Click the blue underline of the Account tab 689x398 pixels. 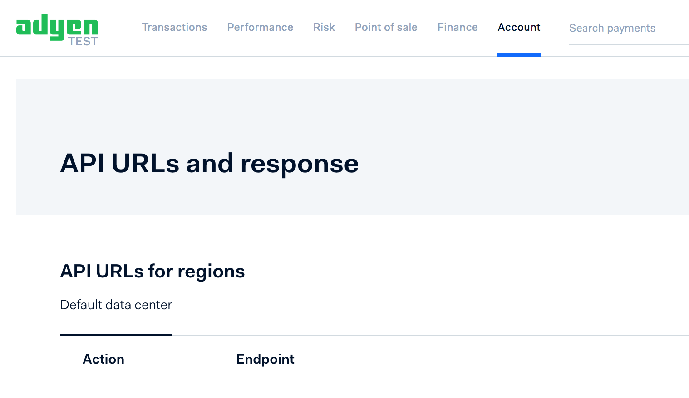(519, 54)
